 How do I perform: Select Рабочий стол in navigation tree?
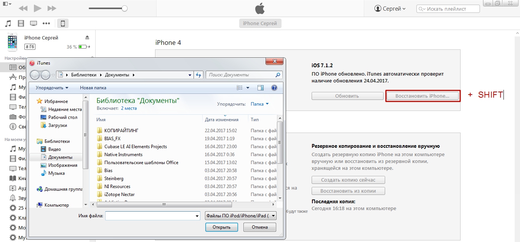62,117
